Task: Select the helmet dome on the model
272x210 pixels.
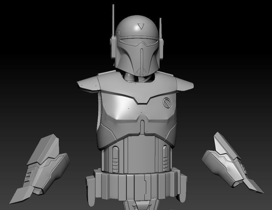Action: [x=137, y=26]
